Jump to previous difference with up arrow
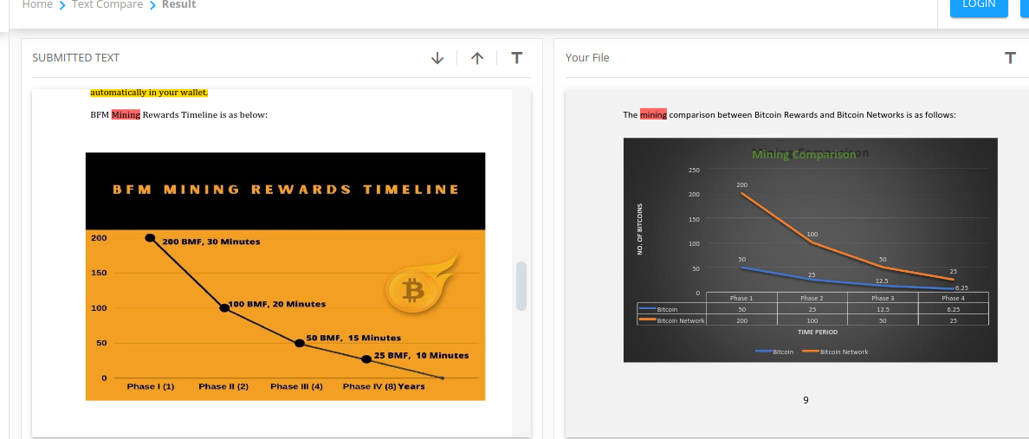 pos(477,58)
